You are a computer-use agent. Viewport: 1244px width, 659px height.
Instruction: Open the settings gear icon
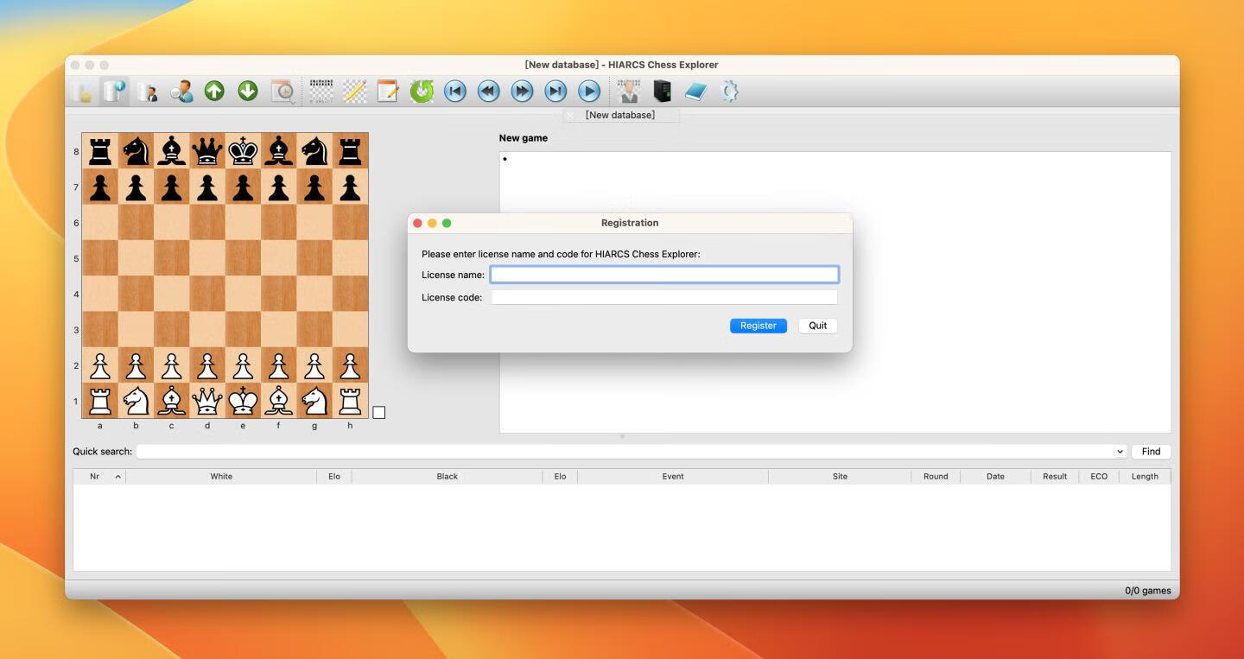[x=729, y=92]
